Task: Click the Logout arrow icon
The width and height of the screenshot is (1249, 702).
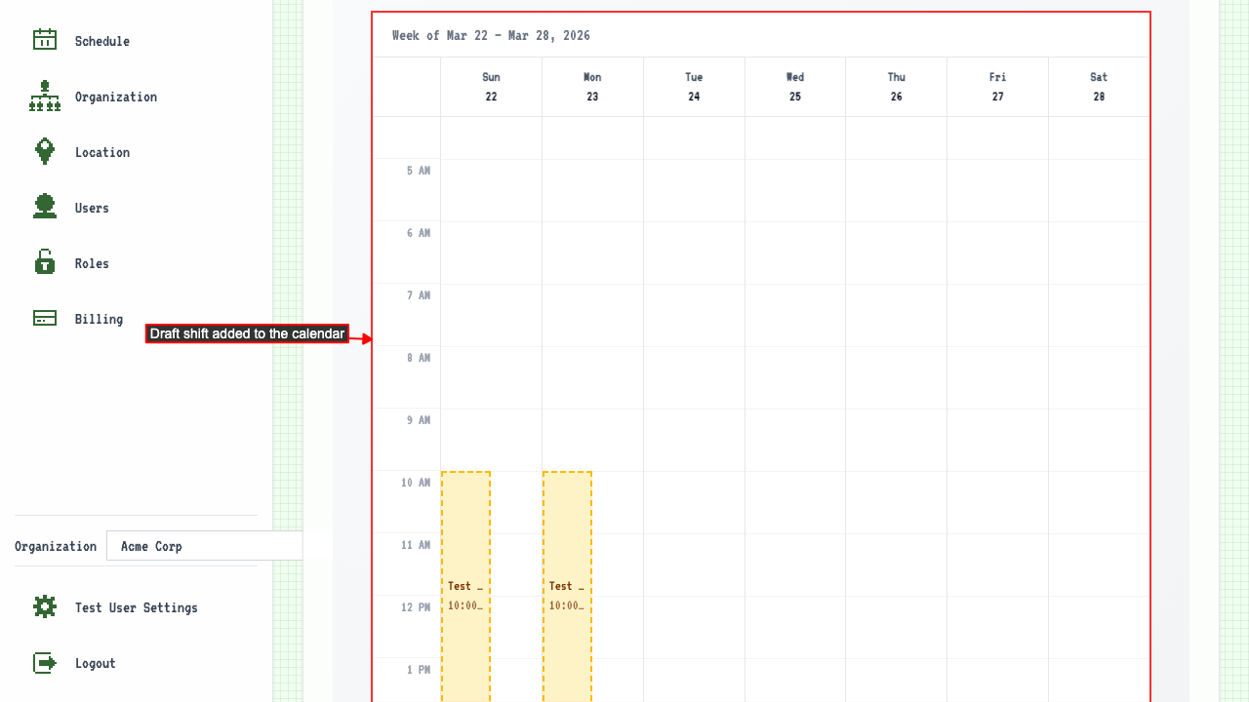Action: (x=45, y=663)
